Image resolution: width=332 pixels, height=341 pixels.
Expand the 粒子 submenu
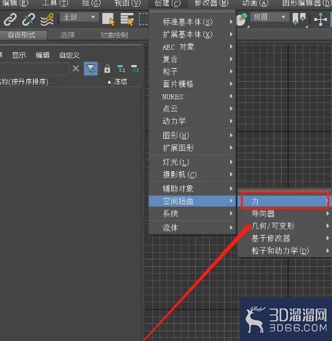192,72
